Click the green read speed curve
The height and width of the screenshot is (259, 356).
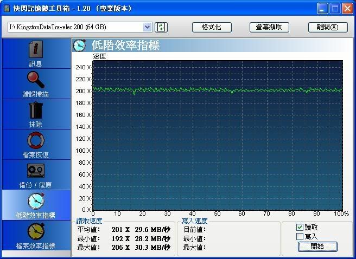218,90
